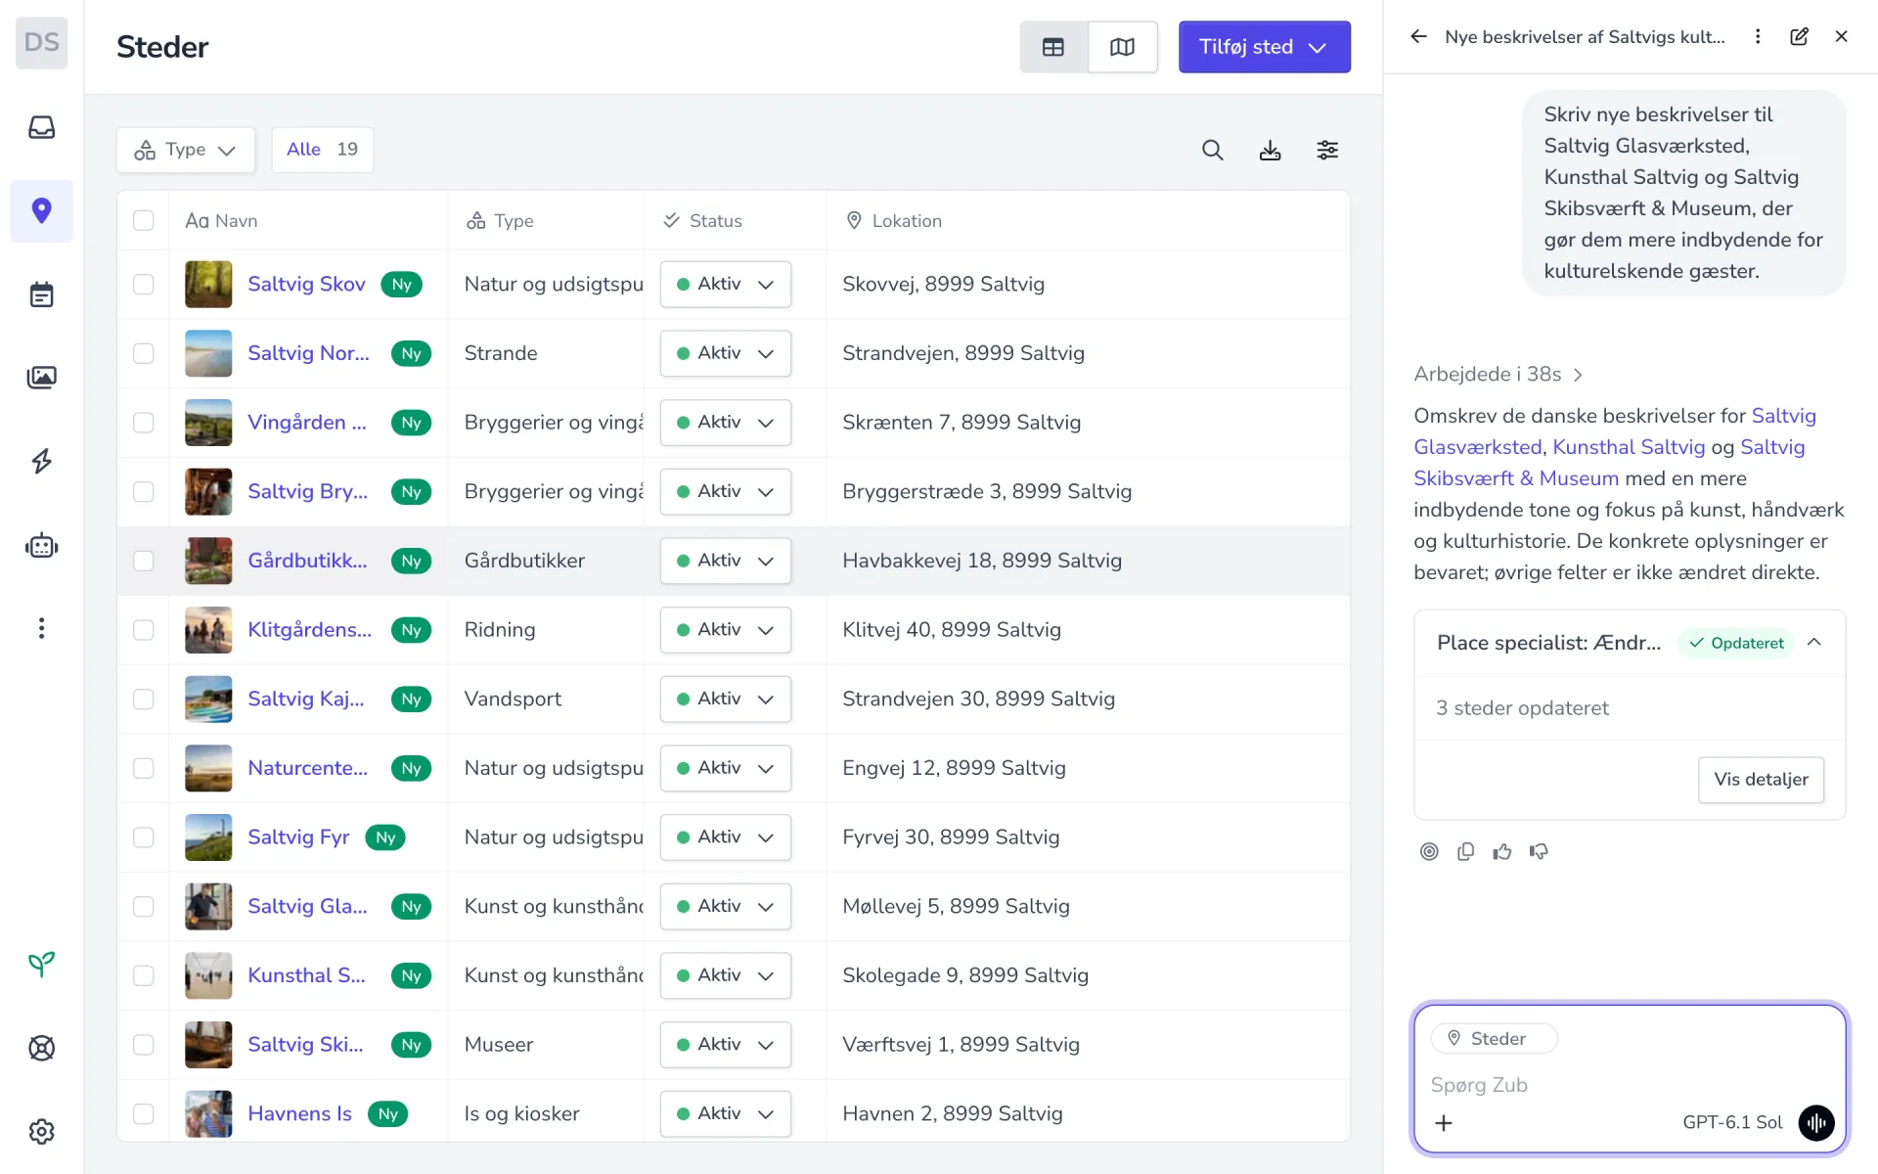Click the search magnifier above the table
This screenshot has height=1174, width=1878.
(x=1213, y=150)
